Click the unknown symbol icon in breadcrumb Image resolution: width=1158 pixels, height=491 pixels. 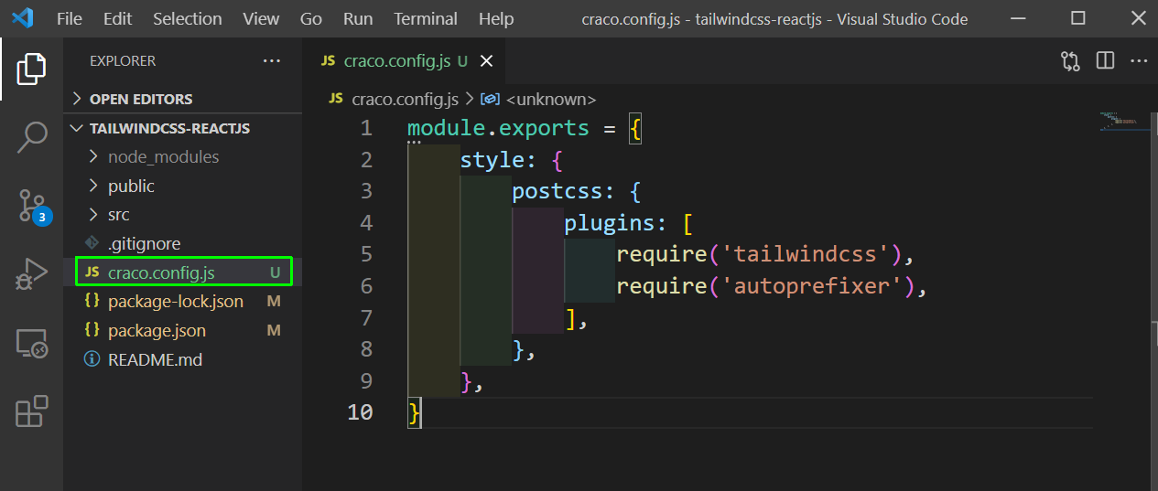tap(490, 99)
